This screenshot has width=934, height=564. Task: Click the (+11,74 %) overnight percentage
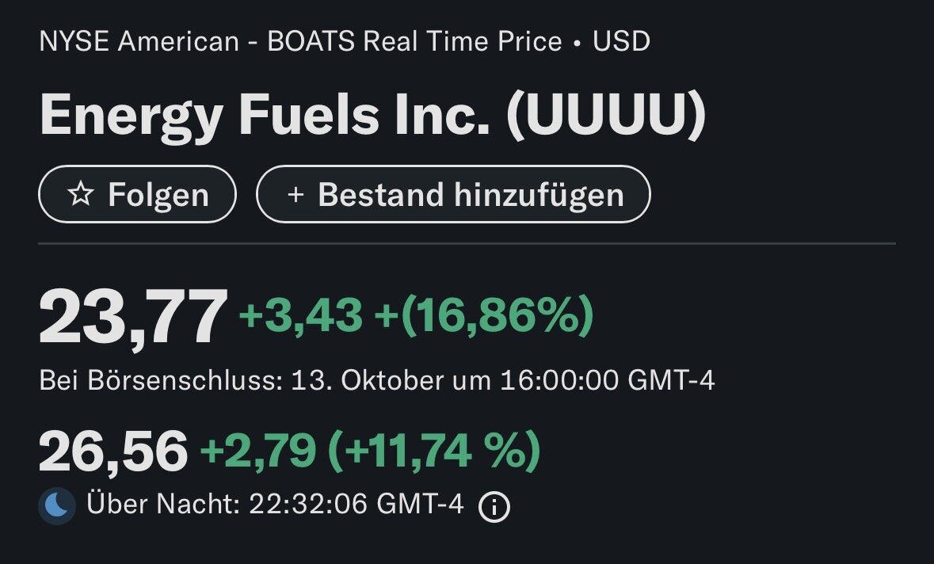pos(434,452)
